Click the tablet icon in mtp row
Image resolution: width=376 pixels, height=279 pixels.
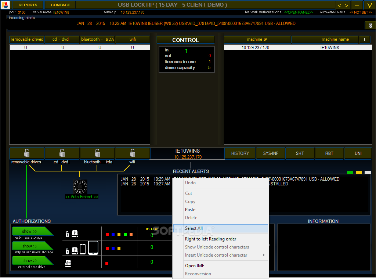93,248
